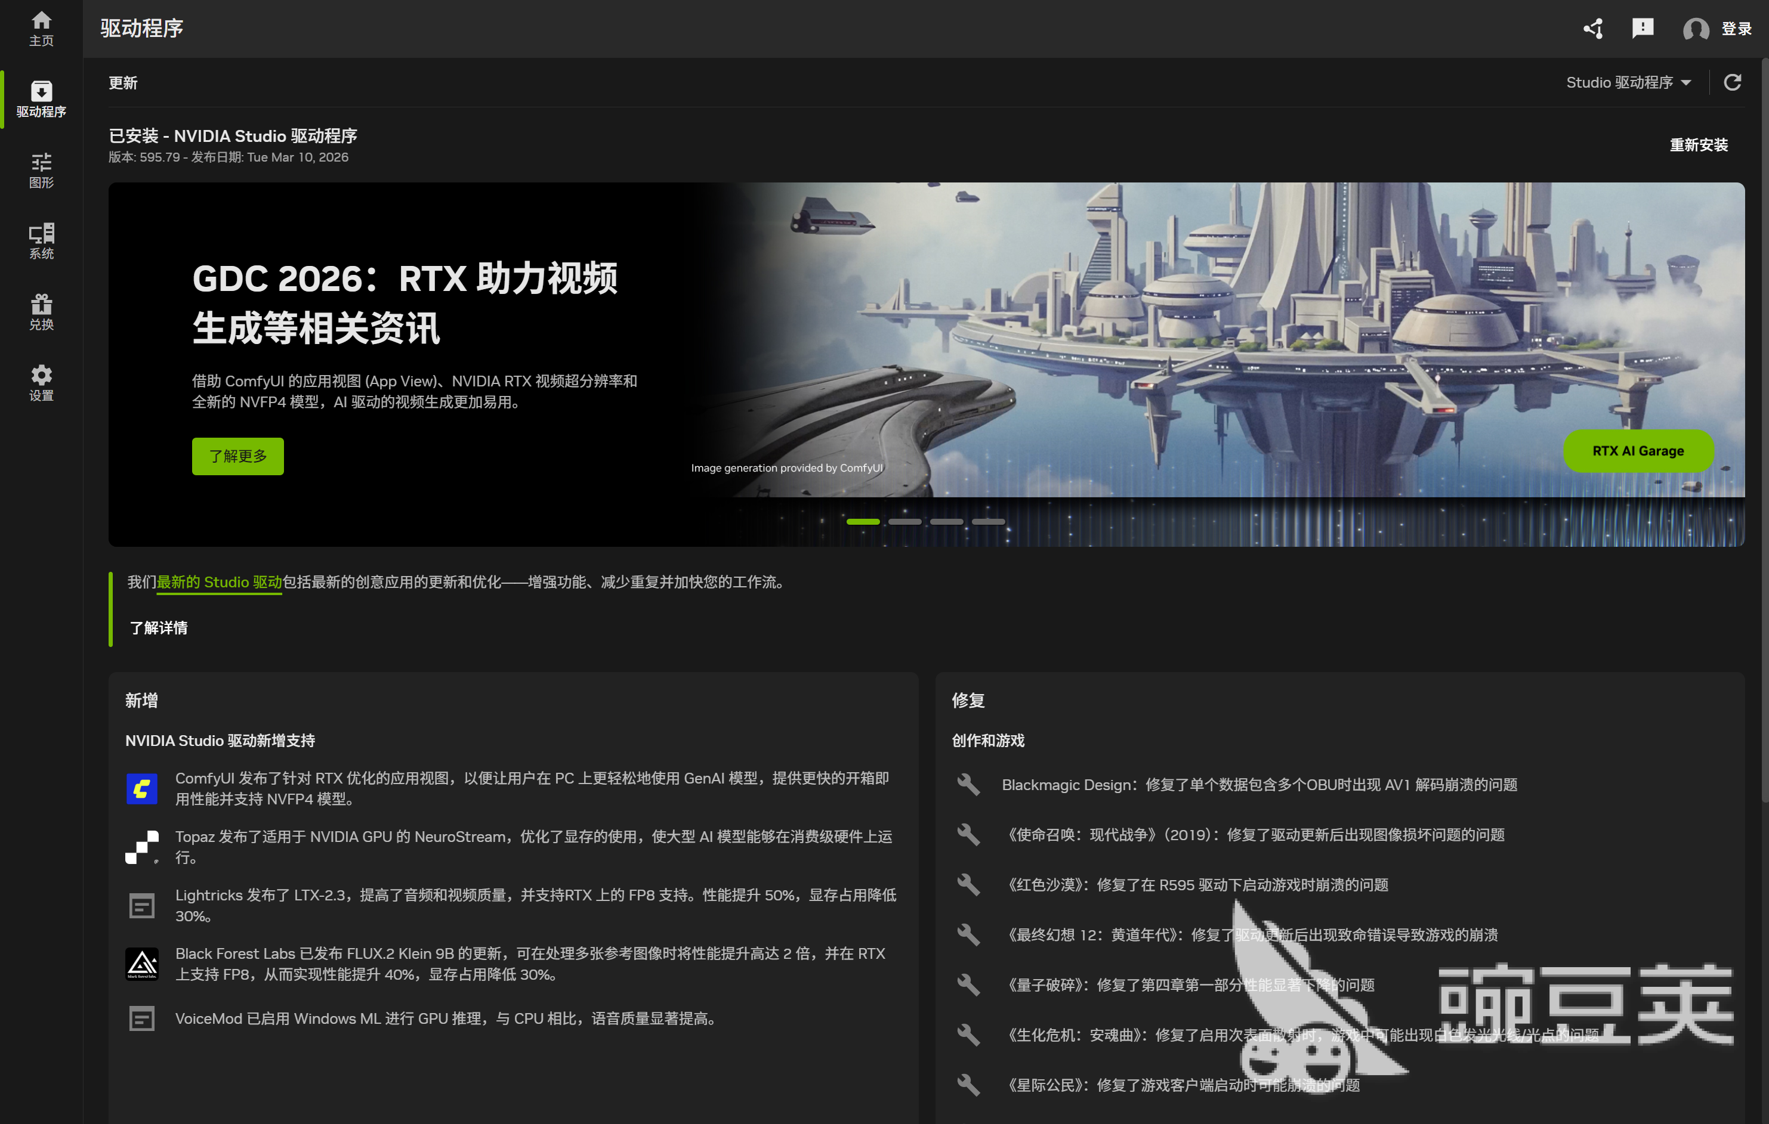Open the Studio 驱动程序 dropdown
The height and width of the screenshot is (1124, 1769).
(x=1628, y=82)
